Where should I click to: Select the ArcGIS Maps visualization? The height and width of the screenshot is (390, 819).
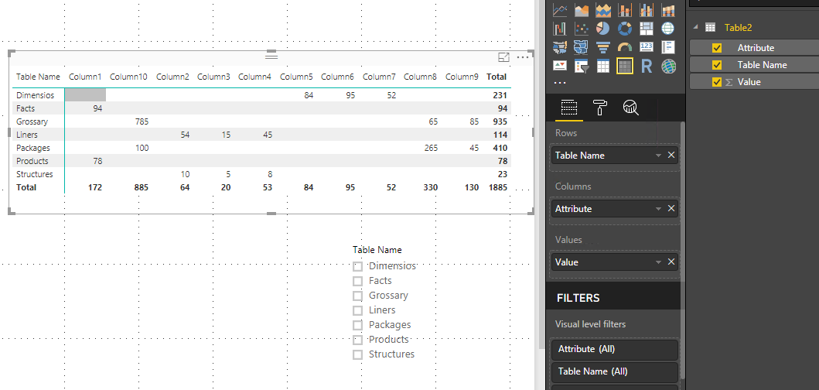tap(668, 67)
